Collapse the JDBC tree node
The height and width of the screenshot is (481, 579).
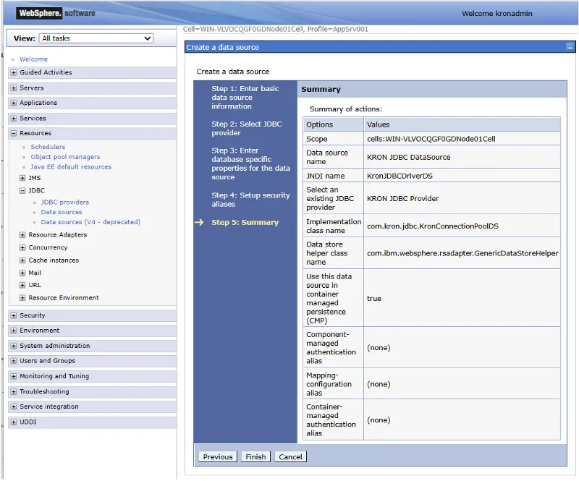point(22,190)
